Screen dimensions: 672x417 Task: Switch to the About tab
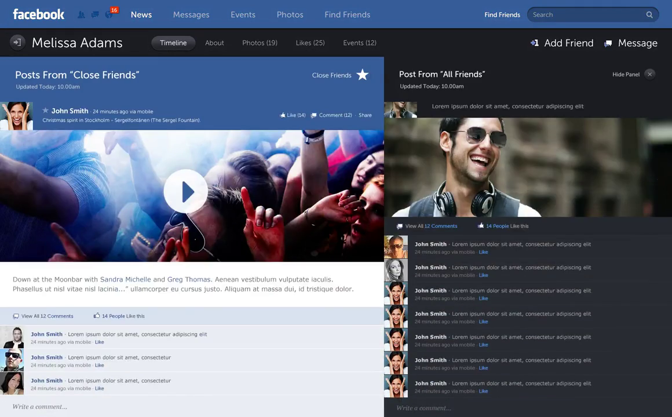tap(214, 43)
